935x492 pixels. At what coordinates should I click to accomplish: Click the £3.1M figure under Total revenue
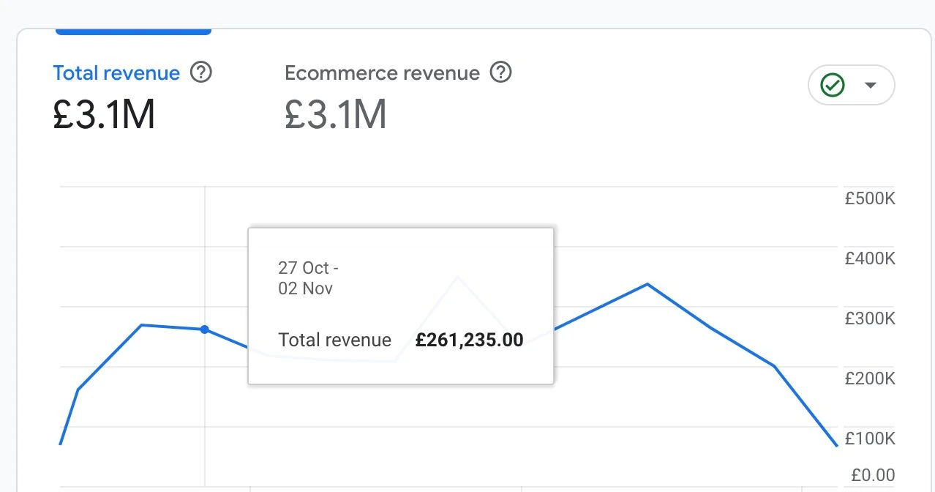(x=104, y=114)
